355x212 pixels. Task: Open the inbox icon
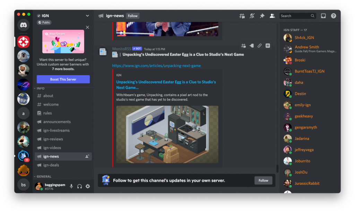point(323,16)
